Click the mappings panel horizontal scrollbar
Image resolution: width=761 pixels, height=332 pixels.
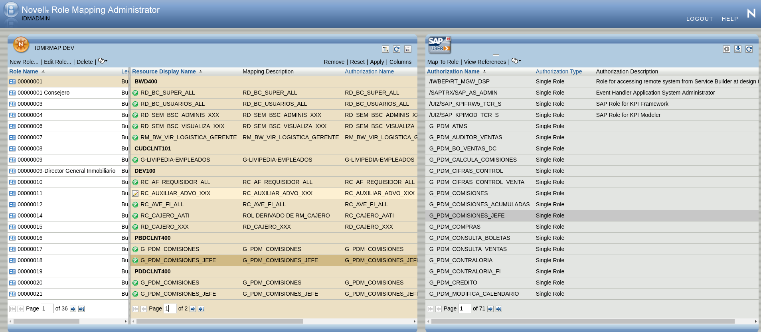219,321
